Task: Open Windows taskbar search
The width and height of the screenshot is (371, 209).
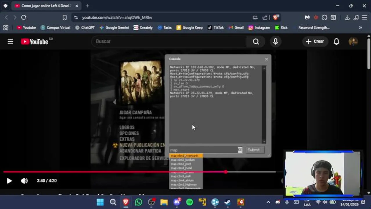Action: tap(113, 202)
